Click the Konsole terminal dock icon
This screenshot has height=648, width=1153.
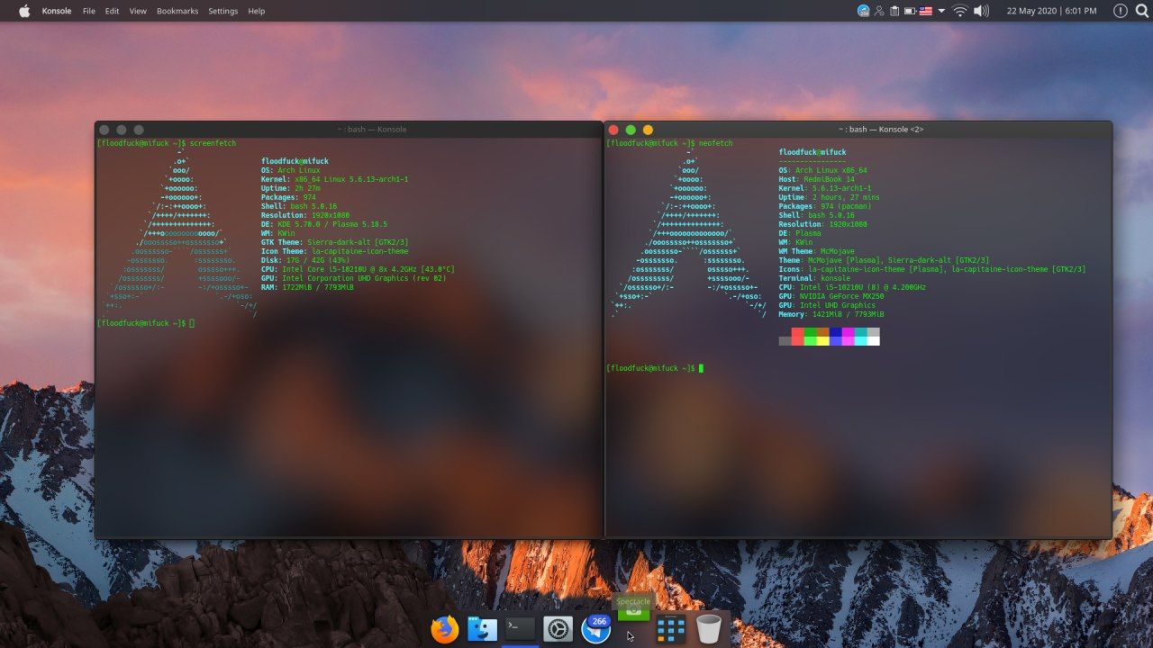(521, 629)
